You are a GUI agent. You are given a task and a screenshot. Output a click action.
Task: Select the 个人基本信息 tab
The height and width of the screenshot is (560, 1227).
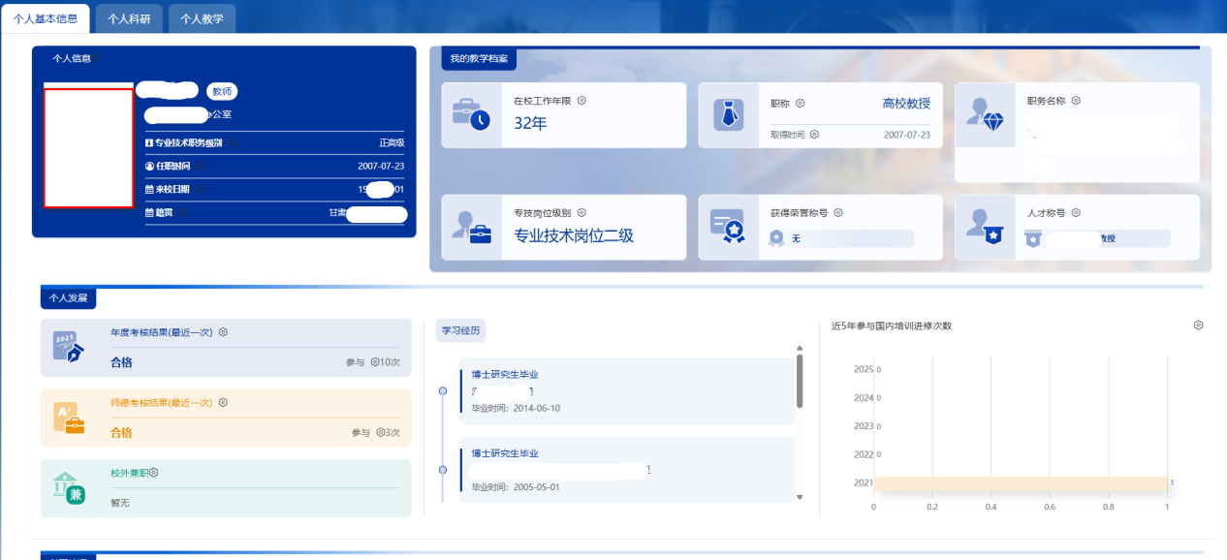[46, 18]
